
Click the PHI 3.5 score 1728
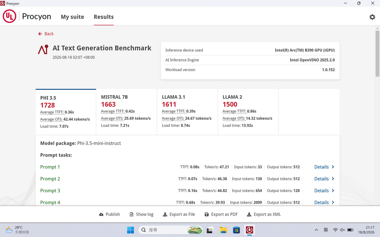point(47,105)
